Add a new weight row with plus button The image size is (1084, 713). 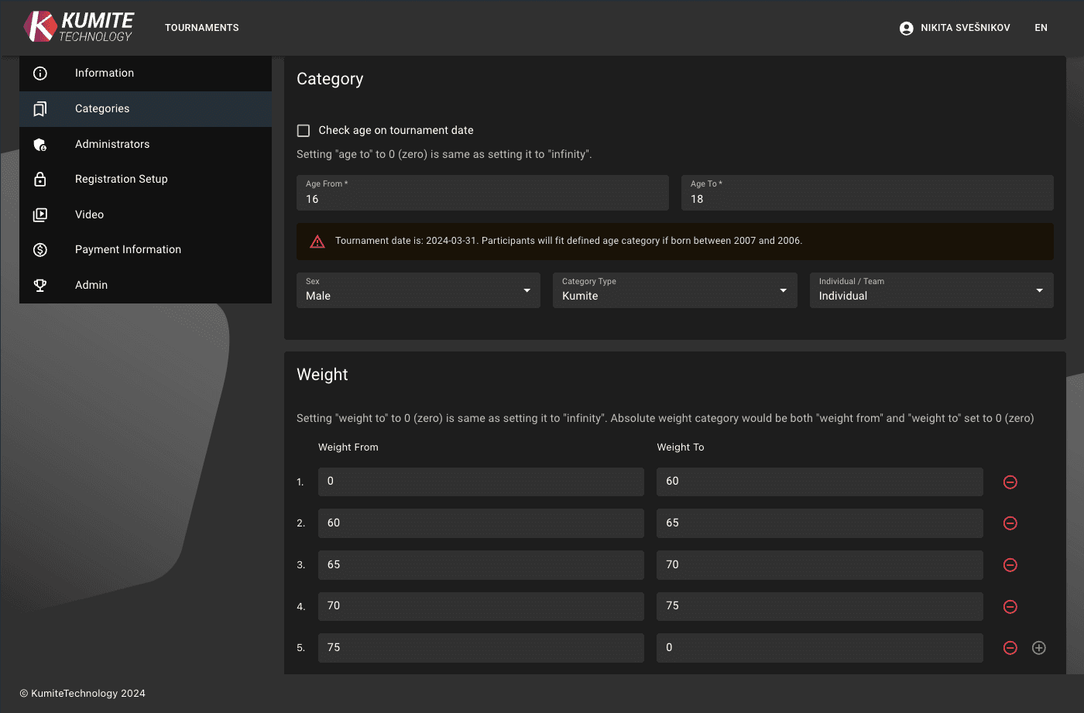1038,647
